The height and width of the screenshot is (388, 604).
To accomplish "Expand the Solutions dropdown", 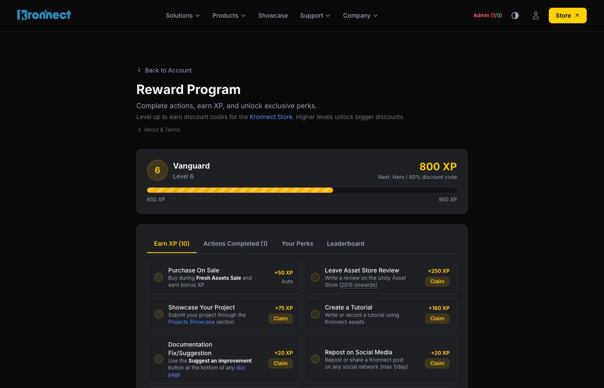I will [x=182, y=16].
